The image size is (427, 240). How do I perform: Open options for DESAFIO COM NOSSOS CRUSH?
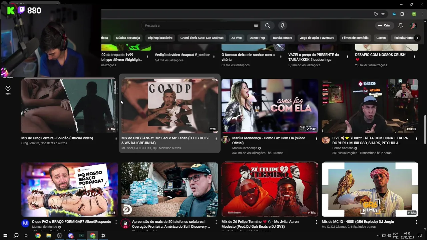click(414, 57)
